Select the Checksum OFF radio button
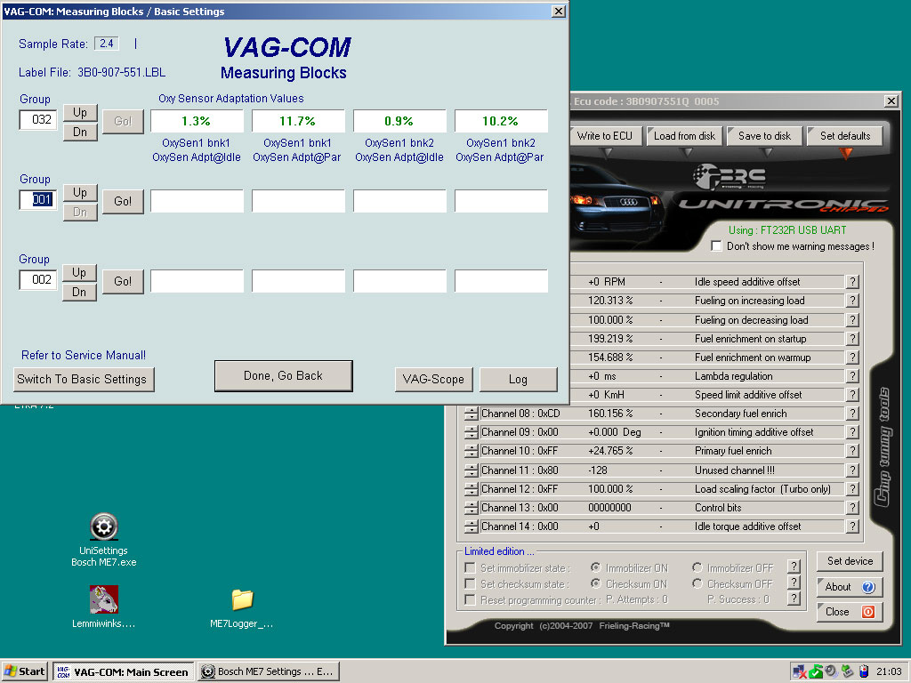This screenshot has width=911, height=683. [x=698, y=584]
